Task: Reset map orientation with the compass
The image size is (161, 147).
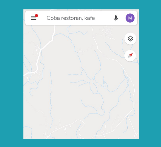Action: coord(130,56)
